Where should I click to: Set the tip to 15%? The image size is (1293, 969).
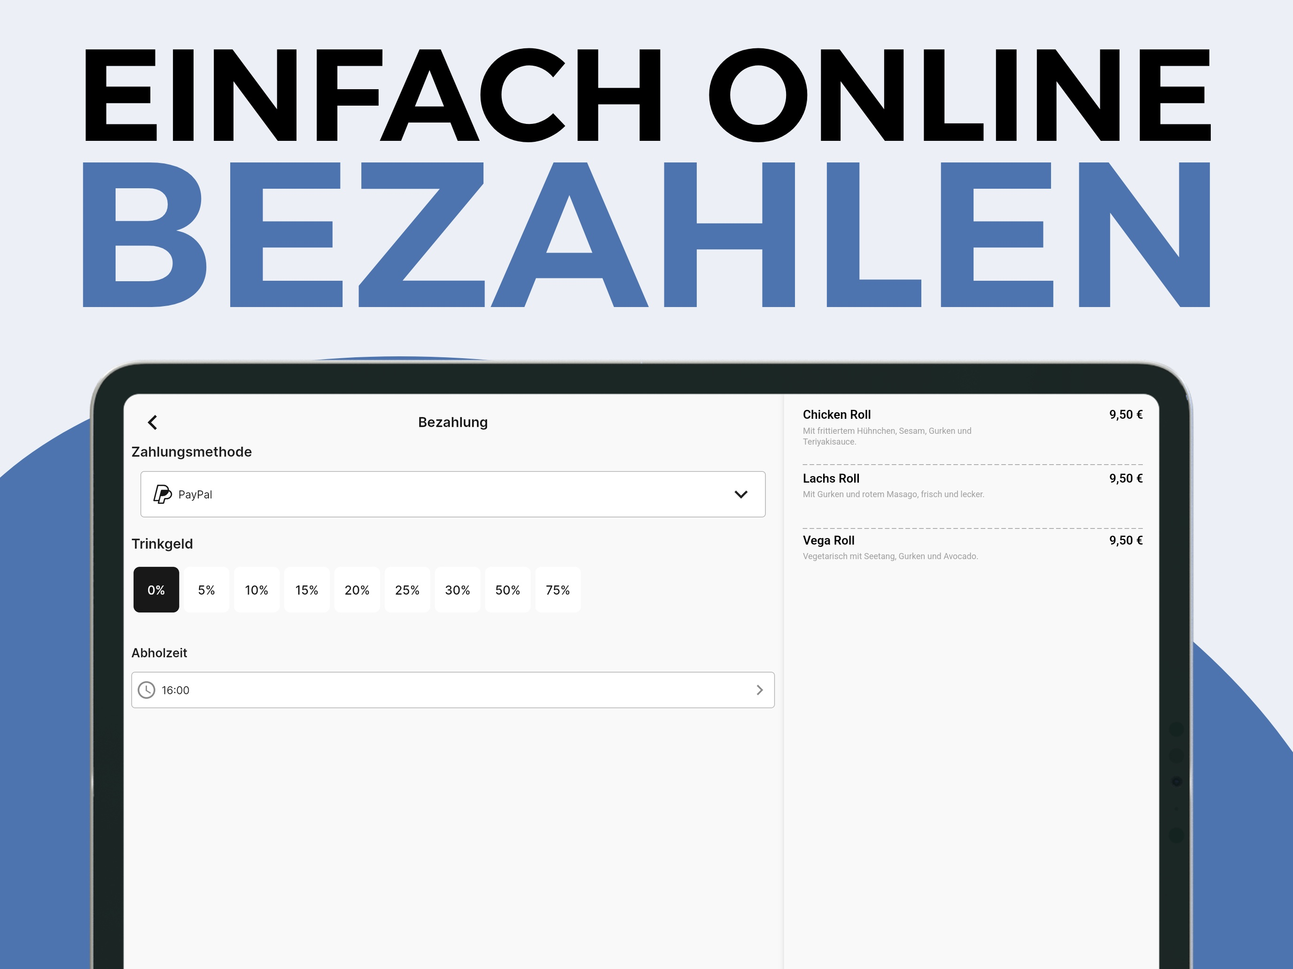tap(307, 590)
